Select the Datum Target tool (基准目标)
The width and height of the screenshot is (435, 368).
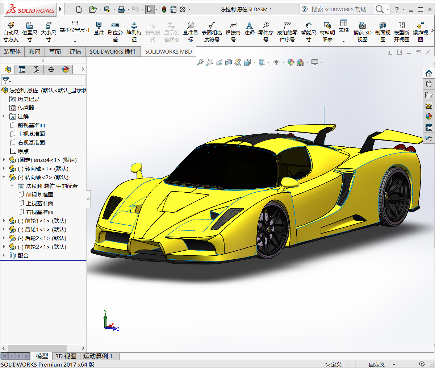tap(191, 32)
